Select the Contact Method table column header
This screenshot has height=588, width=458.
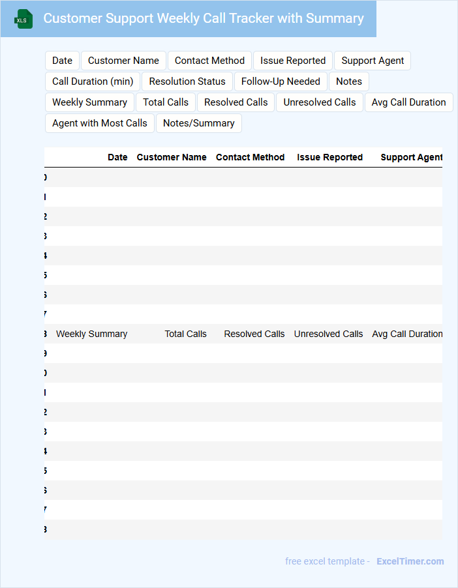(x=250, y=158)
